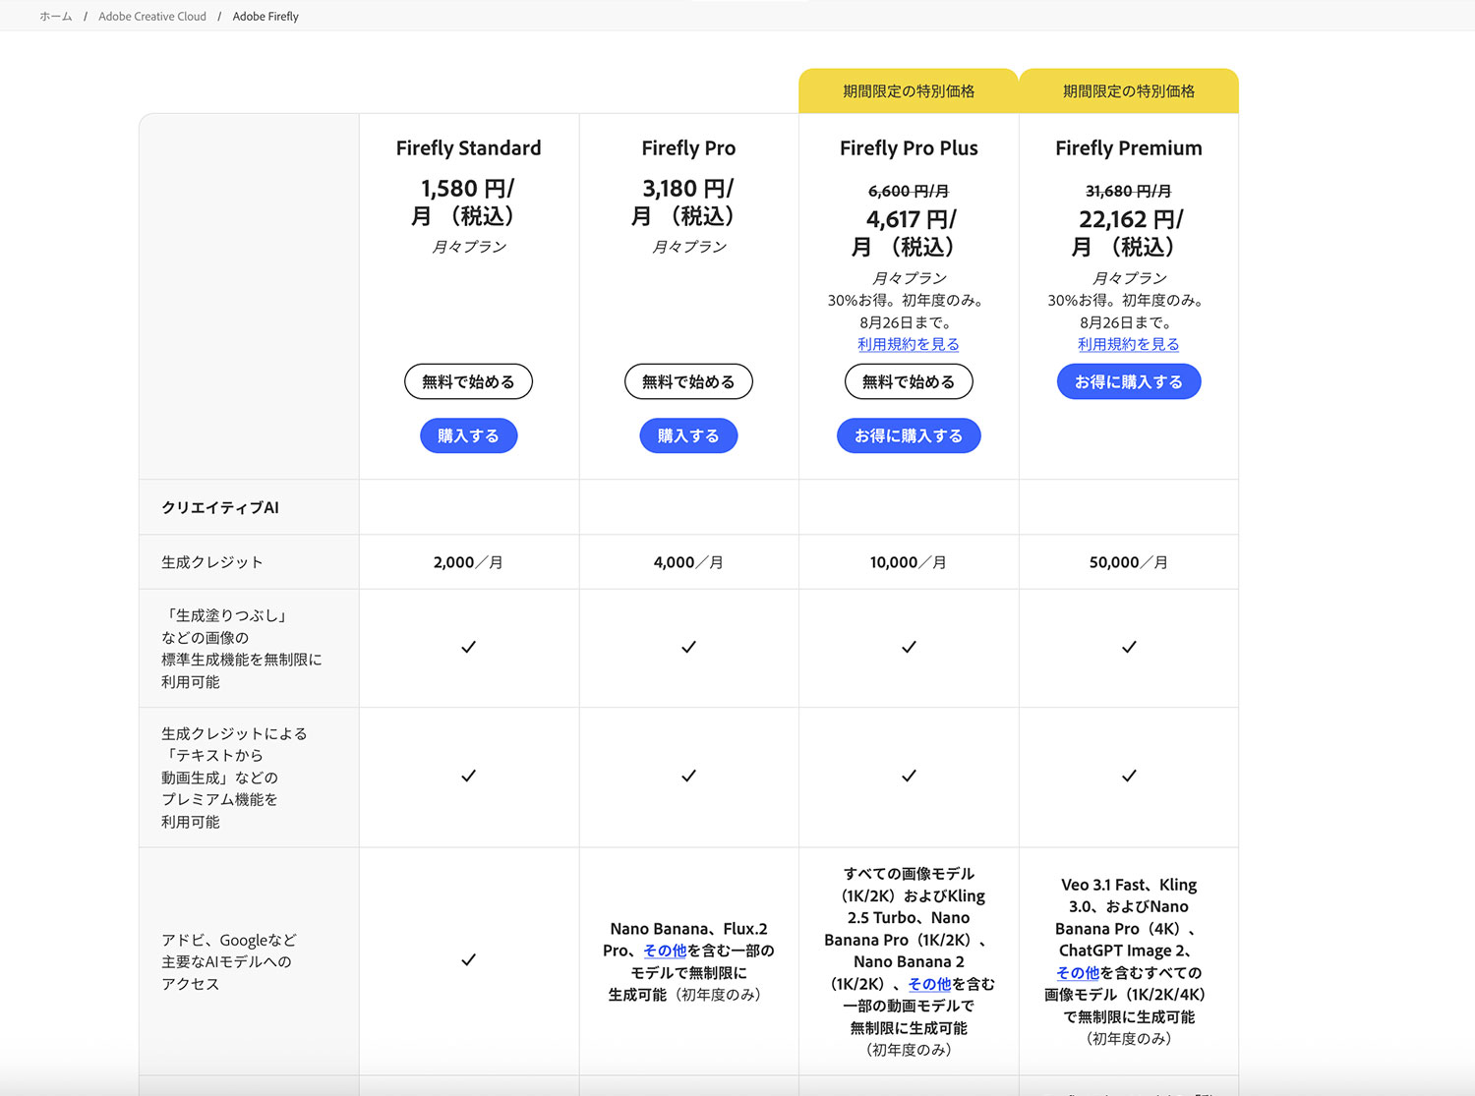This screenshot has height=1096, width=1475.
Task: Click the struck-through 31,680 円/月 price
Action: pos(1129,192)
